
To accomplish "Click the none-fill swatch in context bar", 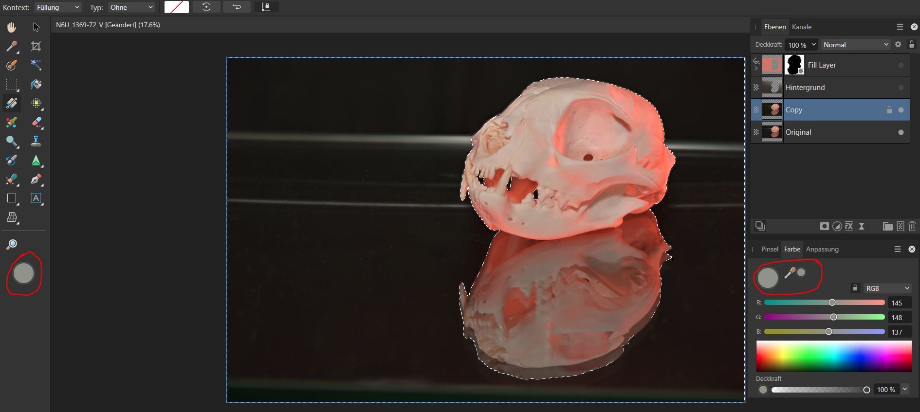I will [x=177, y=7].
